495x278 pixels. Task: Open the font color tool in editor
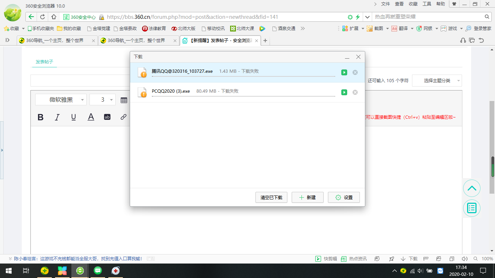pyautogui.click(x=91, y=117)
